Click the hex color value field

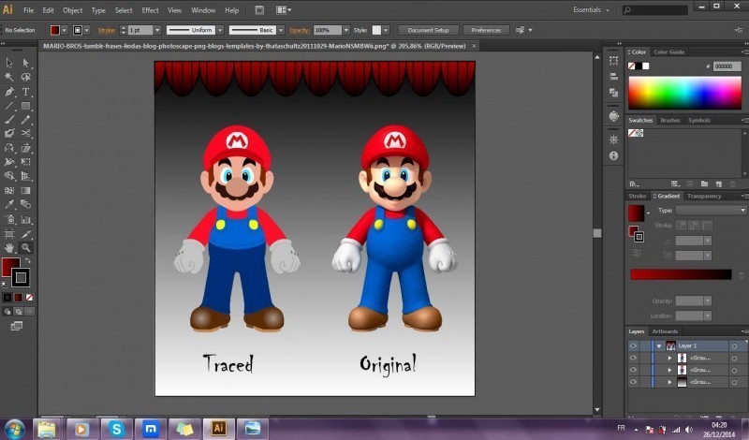click(x=727, y=66)
